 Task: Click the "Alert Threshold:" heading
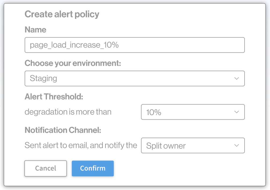pos(54,97)
